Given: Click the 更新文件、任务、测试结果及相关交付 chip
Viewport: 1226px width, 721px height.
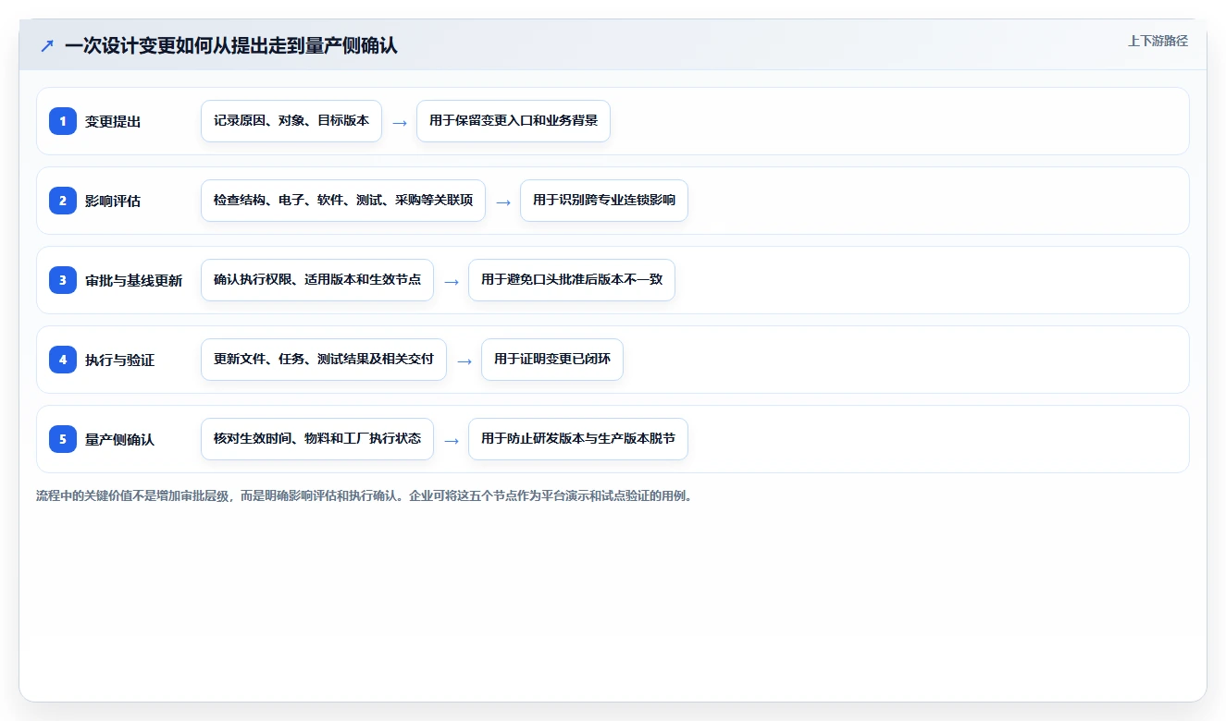Looking at the screenshot, I should [x=324, y=360].
